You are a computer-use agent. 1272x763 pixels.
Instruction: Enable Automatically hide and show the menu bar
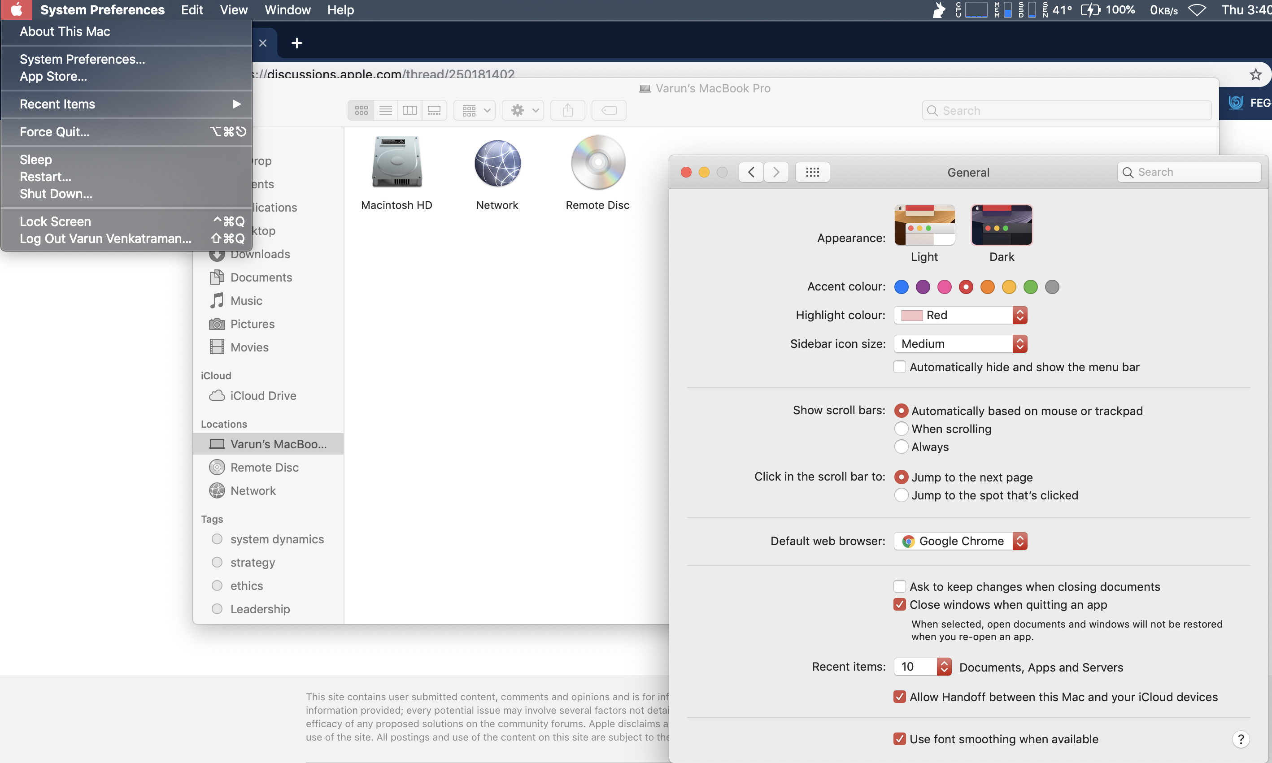(x=899, y=367)
